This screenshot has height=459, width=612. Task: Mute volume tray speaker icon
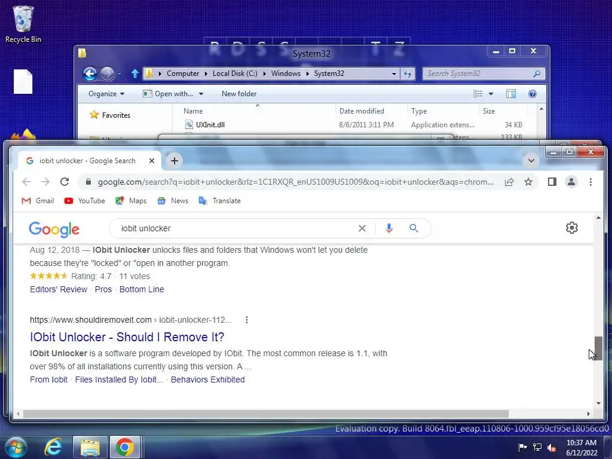tap(552, 447)
